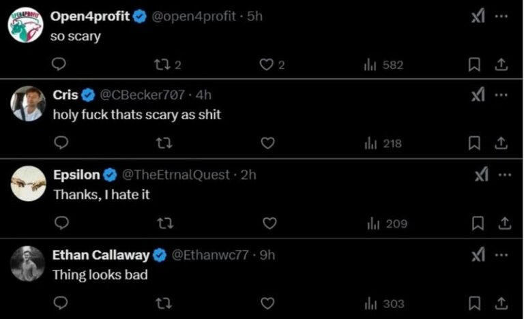This screenshot has height=319, width=524.
Task: Open Cris's profile picture
Action: coord(28,104)
